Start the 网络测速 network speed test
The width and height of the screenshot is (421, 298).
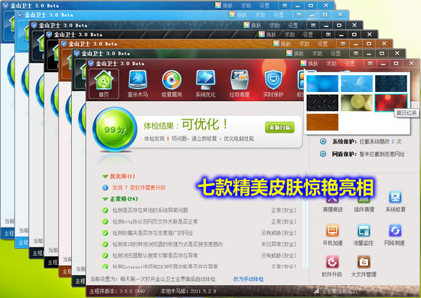[394, 235]
